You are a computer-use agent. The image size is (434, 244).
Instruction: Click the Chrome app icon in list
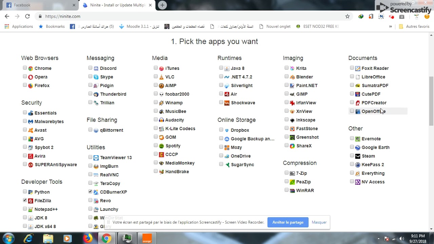pos(31,68)
